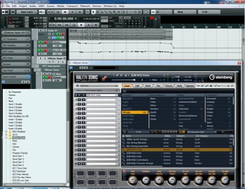Expand the All CC folder in tree
This screenshot has width=245, height=189.
tap(6, 135)
